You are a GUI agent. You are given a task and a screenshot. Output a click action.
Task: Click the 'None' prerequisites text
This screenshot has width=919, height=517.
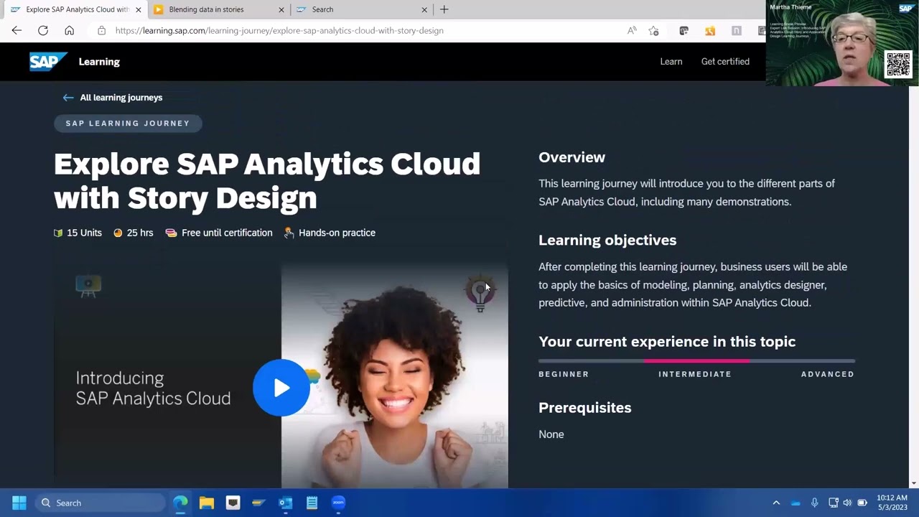pos(551,434)
